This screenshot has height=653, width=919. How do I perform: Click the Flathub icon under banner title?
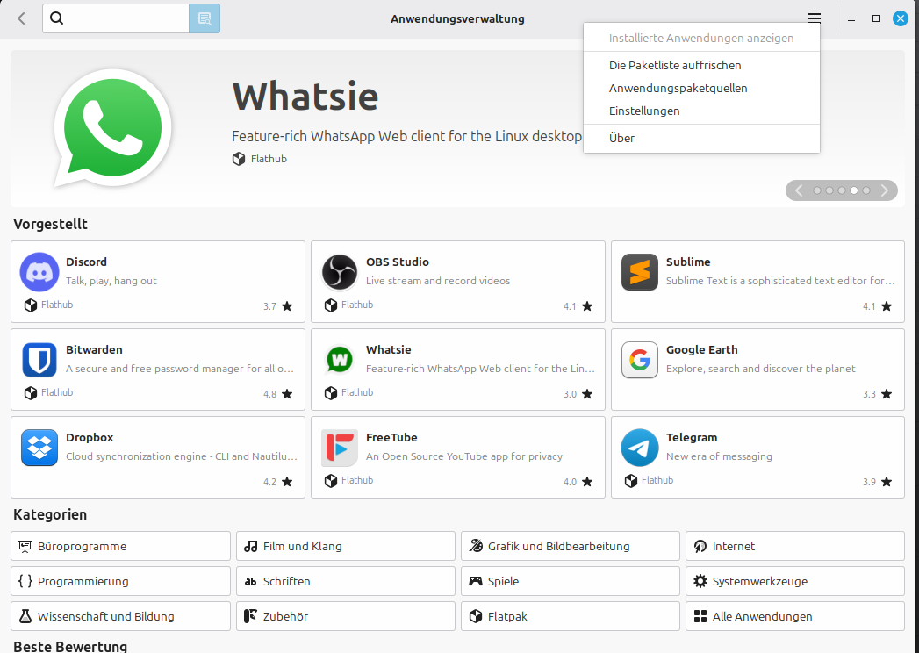point(239,159)
